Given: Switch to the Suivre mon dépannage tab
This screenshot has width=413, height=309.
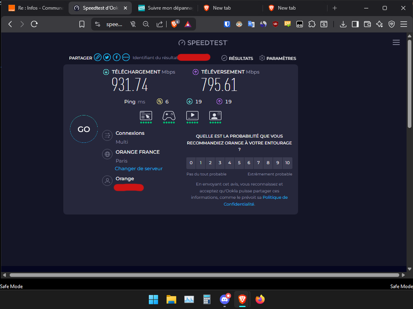Looking at the screenshot, I should tap(165, 8).
